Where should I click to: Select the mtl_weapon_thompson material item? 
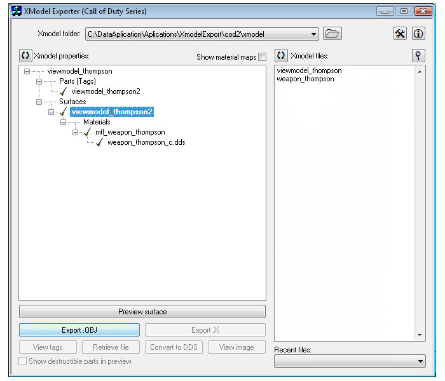[130, 132]
